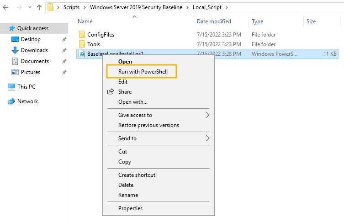344x223 pixels.
Task: Open Documents in the sidebar
Action: (x=35, y=61)
